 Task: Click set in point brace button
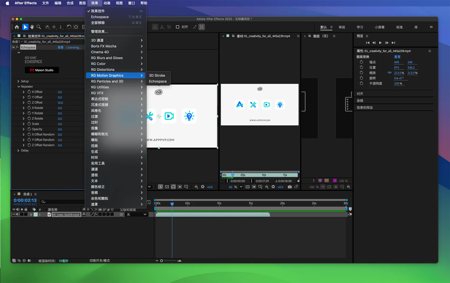[227, 181]
